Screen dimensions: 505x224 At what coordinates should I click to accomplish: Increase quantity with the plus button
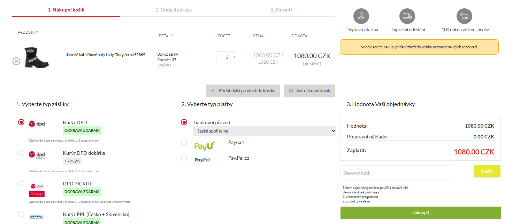(x=234, y=57)
